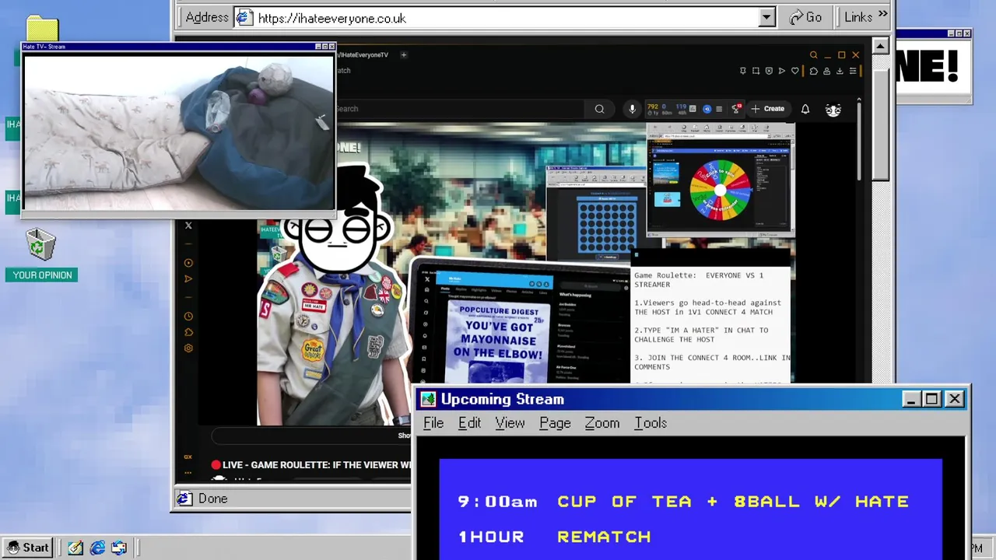
Task: Click the Popculture Digest mayonnaise image
Action: coord(498,342)
